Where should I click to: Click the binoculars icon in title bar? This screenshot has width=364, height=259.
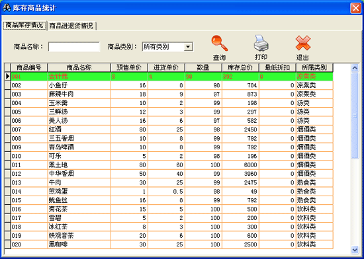tap(7, 8)
